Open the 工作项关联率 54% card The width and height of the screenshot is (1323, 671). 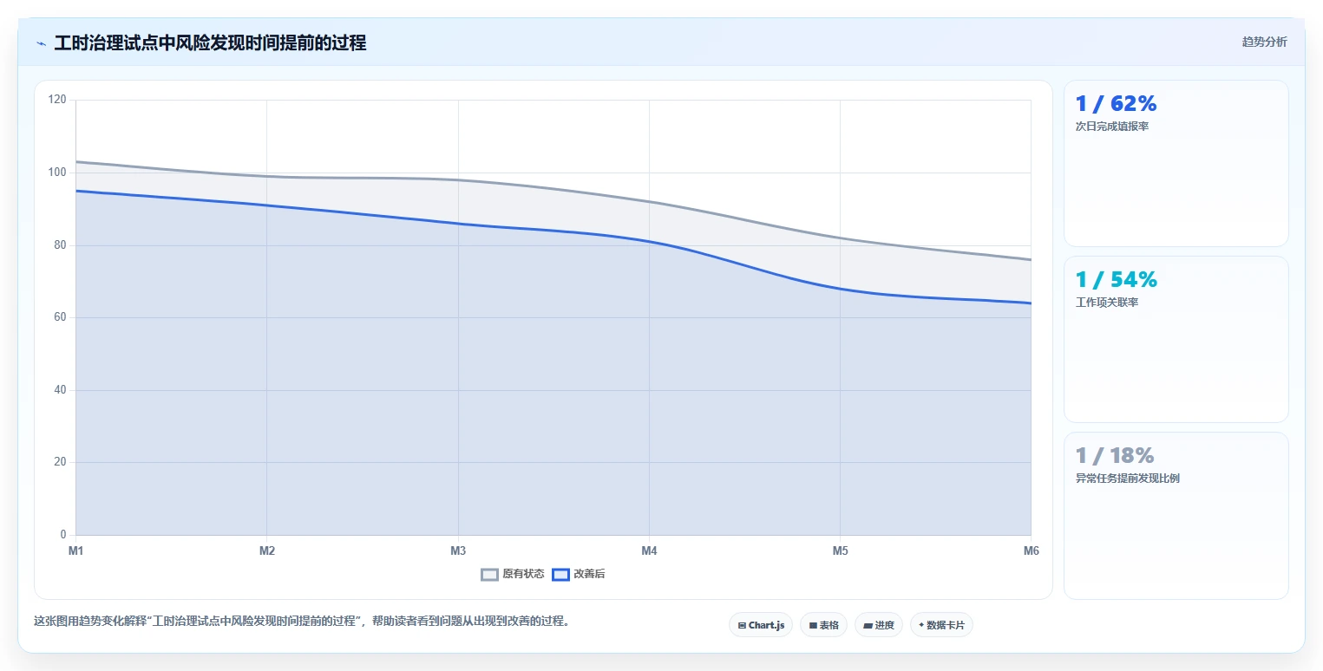[x=1176, y=339]
